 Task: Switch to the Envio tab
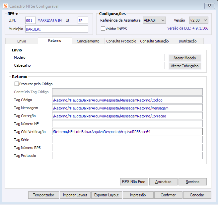click(22, 41)
